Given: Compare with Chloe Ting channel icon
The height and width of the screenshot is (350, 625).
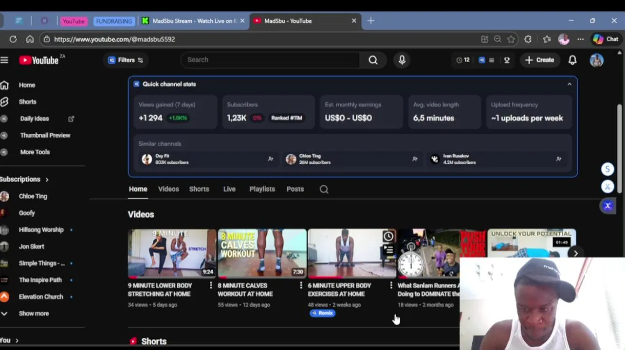Looking at the screenshot, I should point(415,159).
